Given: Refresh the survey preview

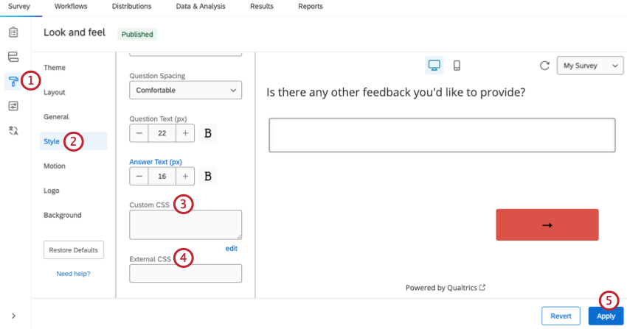Looking at the screenshot, I should tap(544, 66).
